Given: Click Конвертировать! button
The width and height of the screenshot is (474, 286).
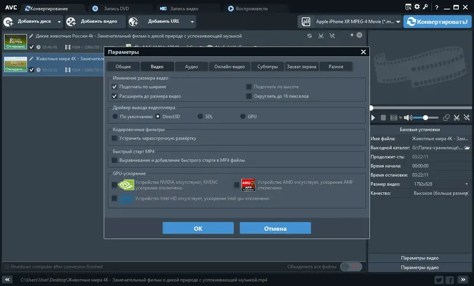Looking at the screenshot, I should 437,22.
